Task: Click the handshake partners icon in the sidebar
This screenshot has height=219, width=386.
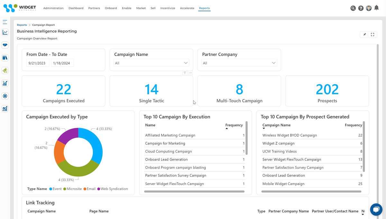Action: (x=5, y=45)
